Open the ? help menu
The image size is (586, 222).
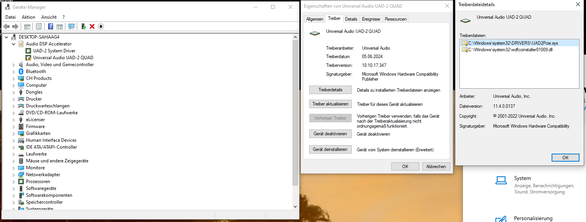64,17
